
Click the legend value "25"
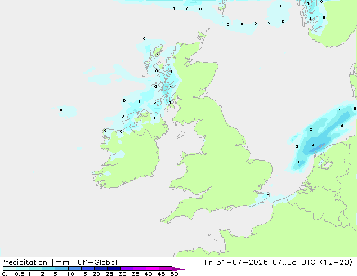(x=109, y=274)
